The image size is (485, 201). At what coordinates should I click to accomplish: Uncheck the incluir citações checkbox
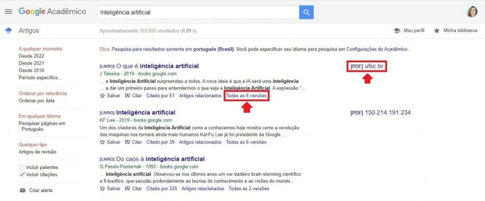click(22, 175)
